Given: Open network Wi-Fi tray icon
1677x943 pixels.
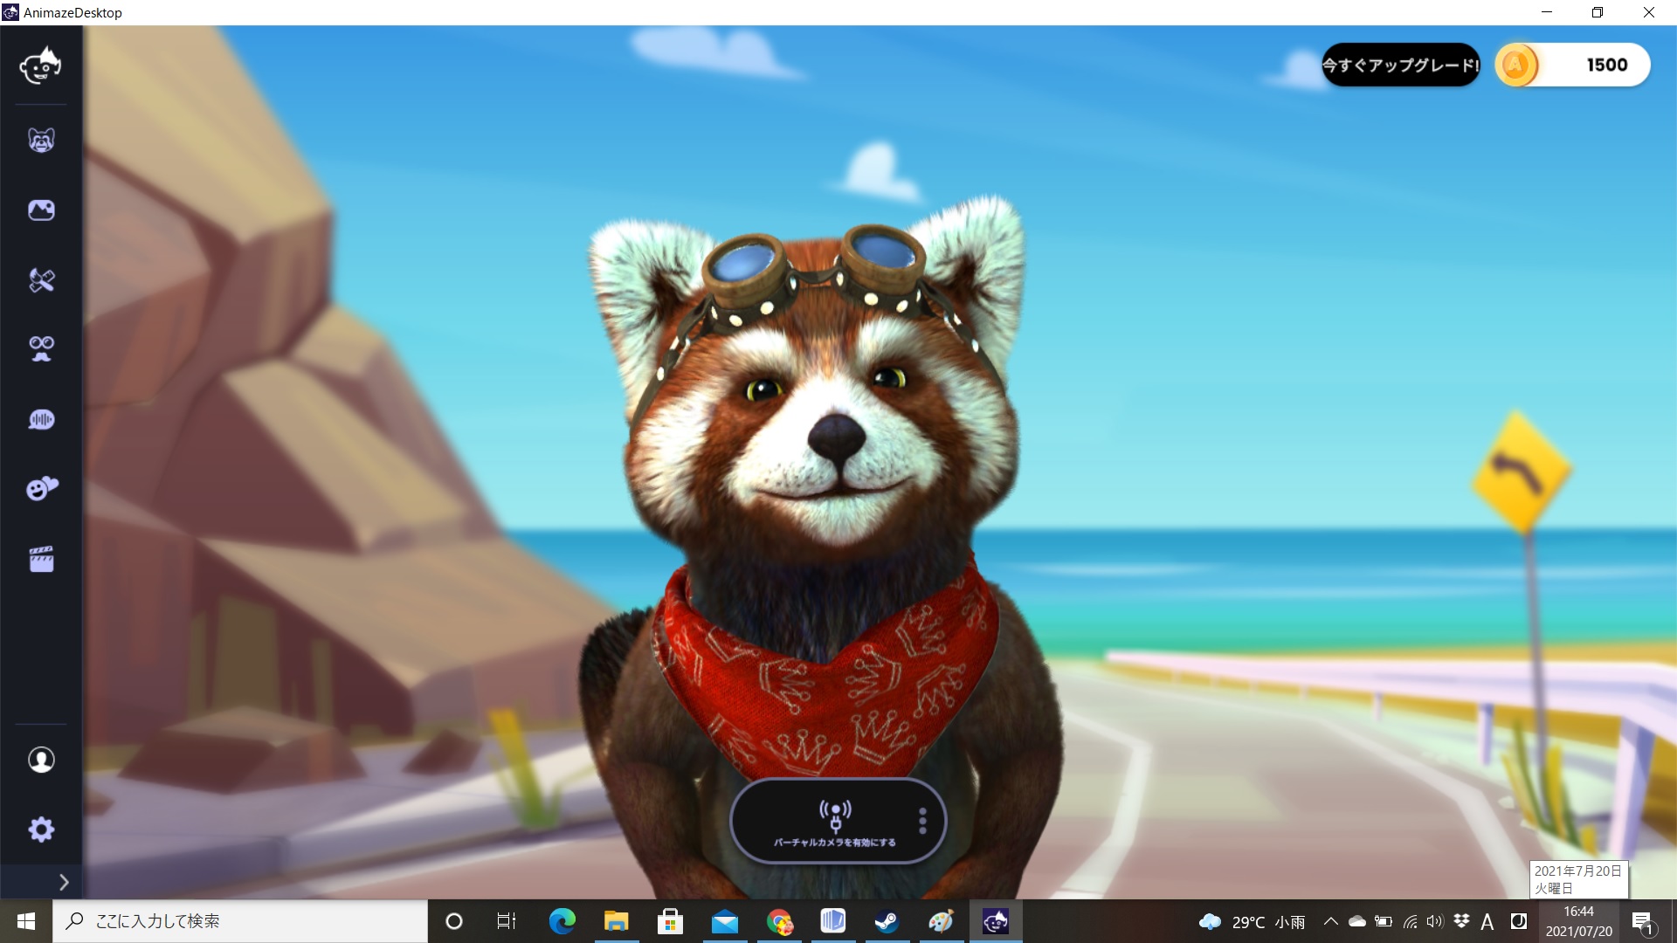Looking at the screenshot, I should point(1410,921).
